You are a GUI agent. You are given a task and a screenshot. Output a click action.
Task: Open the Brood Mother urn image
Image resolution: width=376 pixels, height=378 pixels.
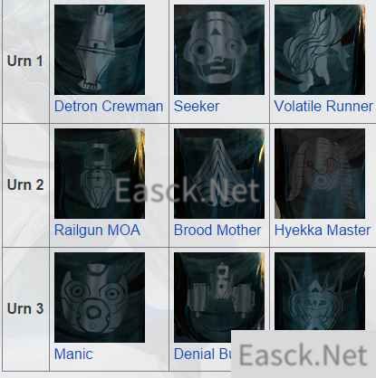tap(219, 174)
